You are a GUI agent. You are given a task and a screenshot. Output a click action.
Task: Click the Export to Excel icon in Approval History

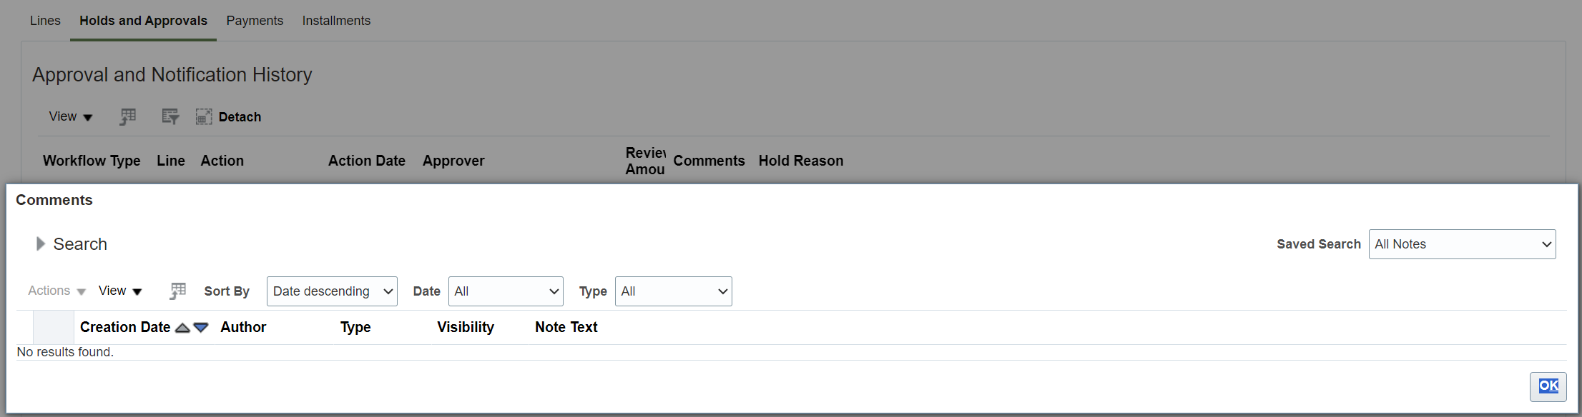(x=127, y=116)
